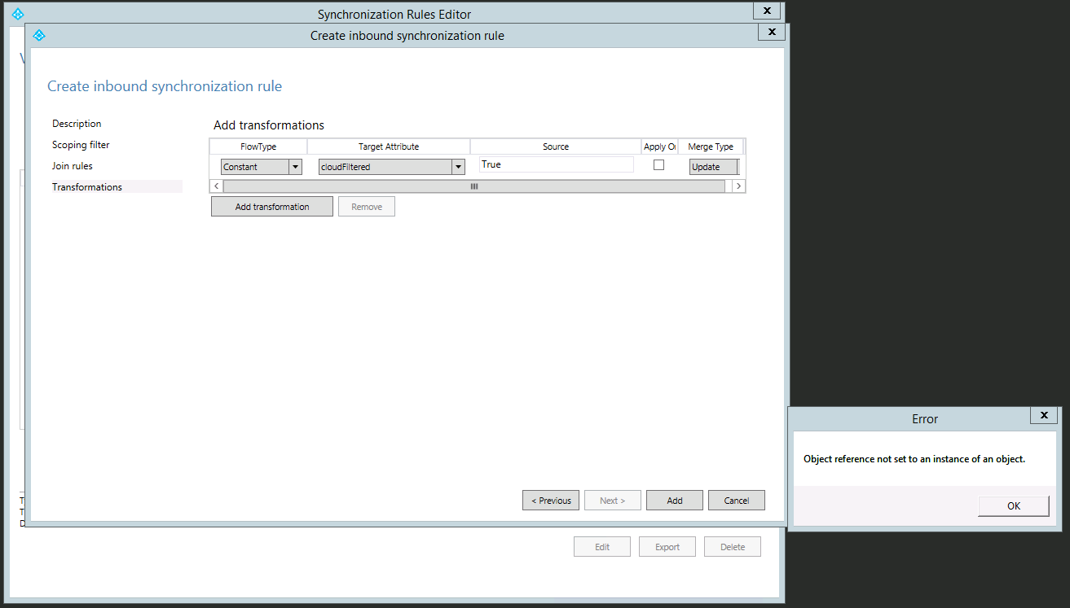Go back with the Previous button
The width and height of the screenshot is (1070, 608).
click(551, 501)
